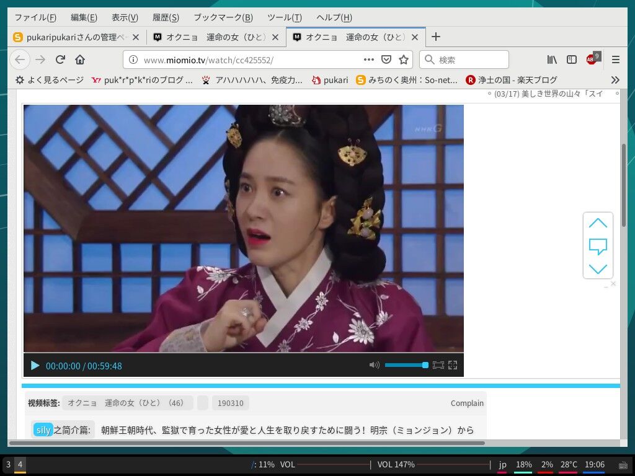The width and height of the screenshot is (635, 476).
Task: Open the tracking protection shield in address bar
Action: pos(386,59)
